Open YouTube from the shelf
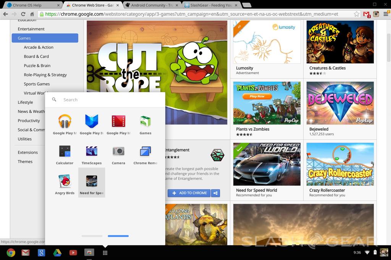The width and height of the screenshot is (391, 260). pyautogui.click(x=73, y=253)
